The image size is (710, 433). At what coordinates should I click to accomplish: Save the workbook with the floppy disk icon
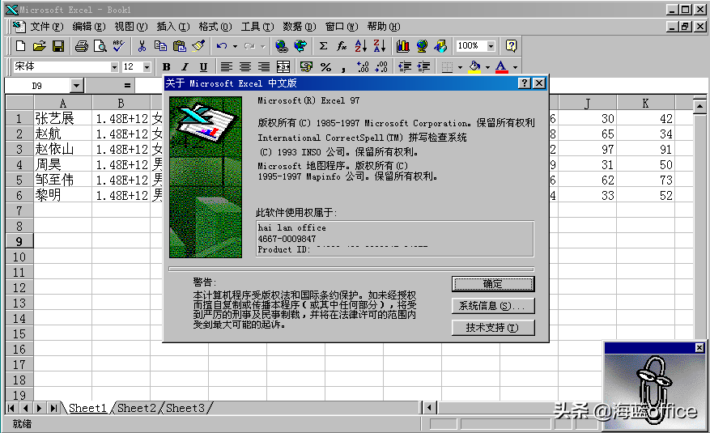coord(58,45)
